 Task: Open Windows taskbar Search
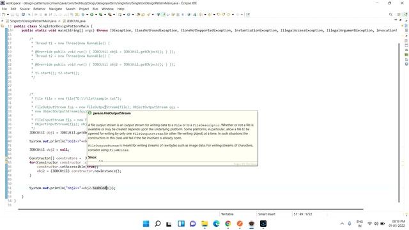(x=158, y=224)
